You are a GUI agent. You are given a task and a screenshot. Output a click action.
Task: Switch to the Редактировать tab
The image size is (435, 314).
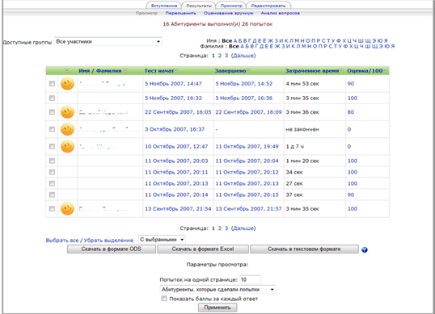coord(268,6)
